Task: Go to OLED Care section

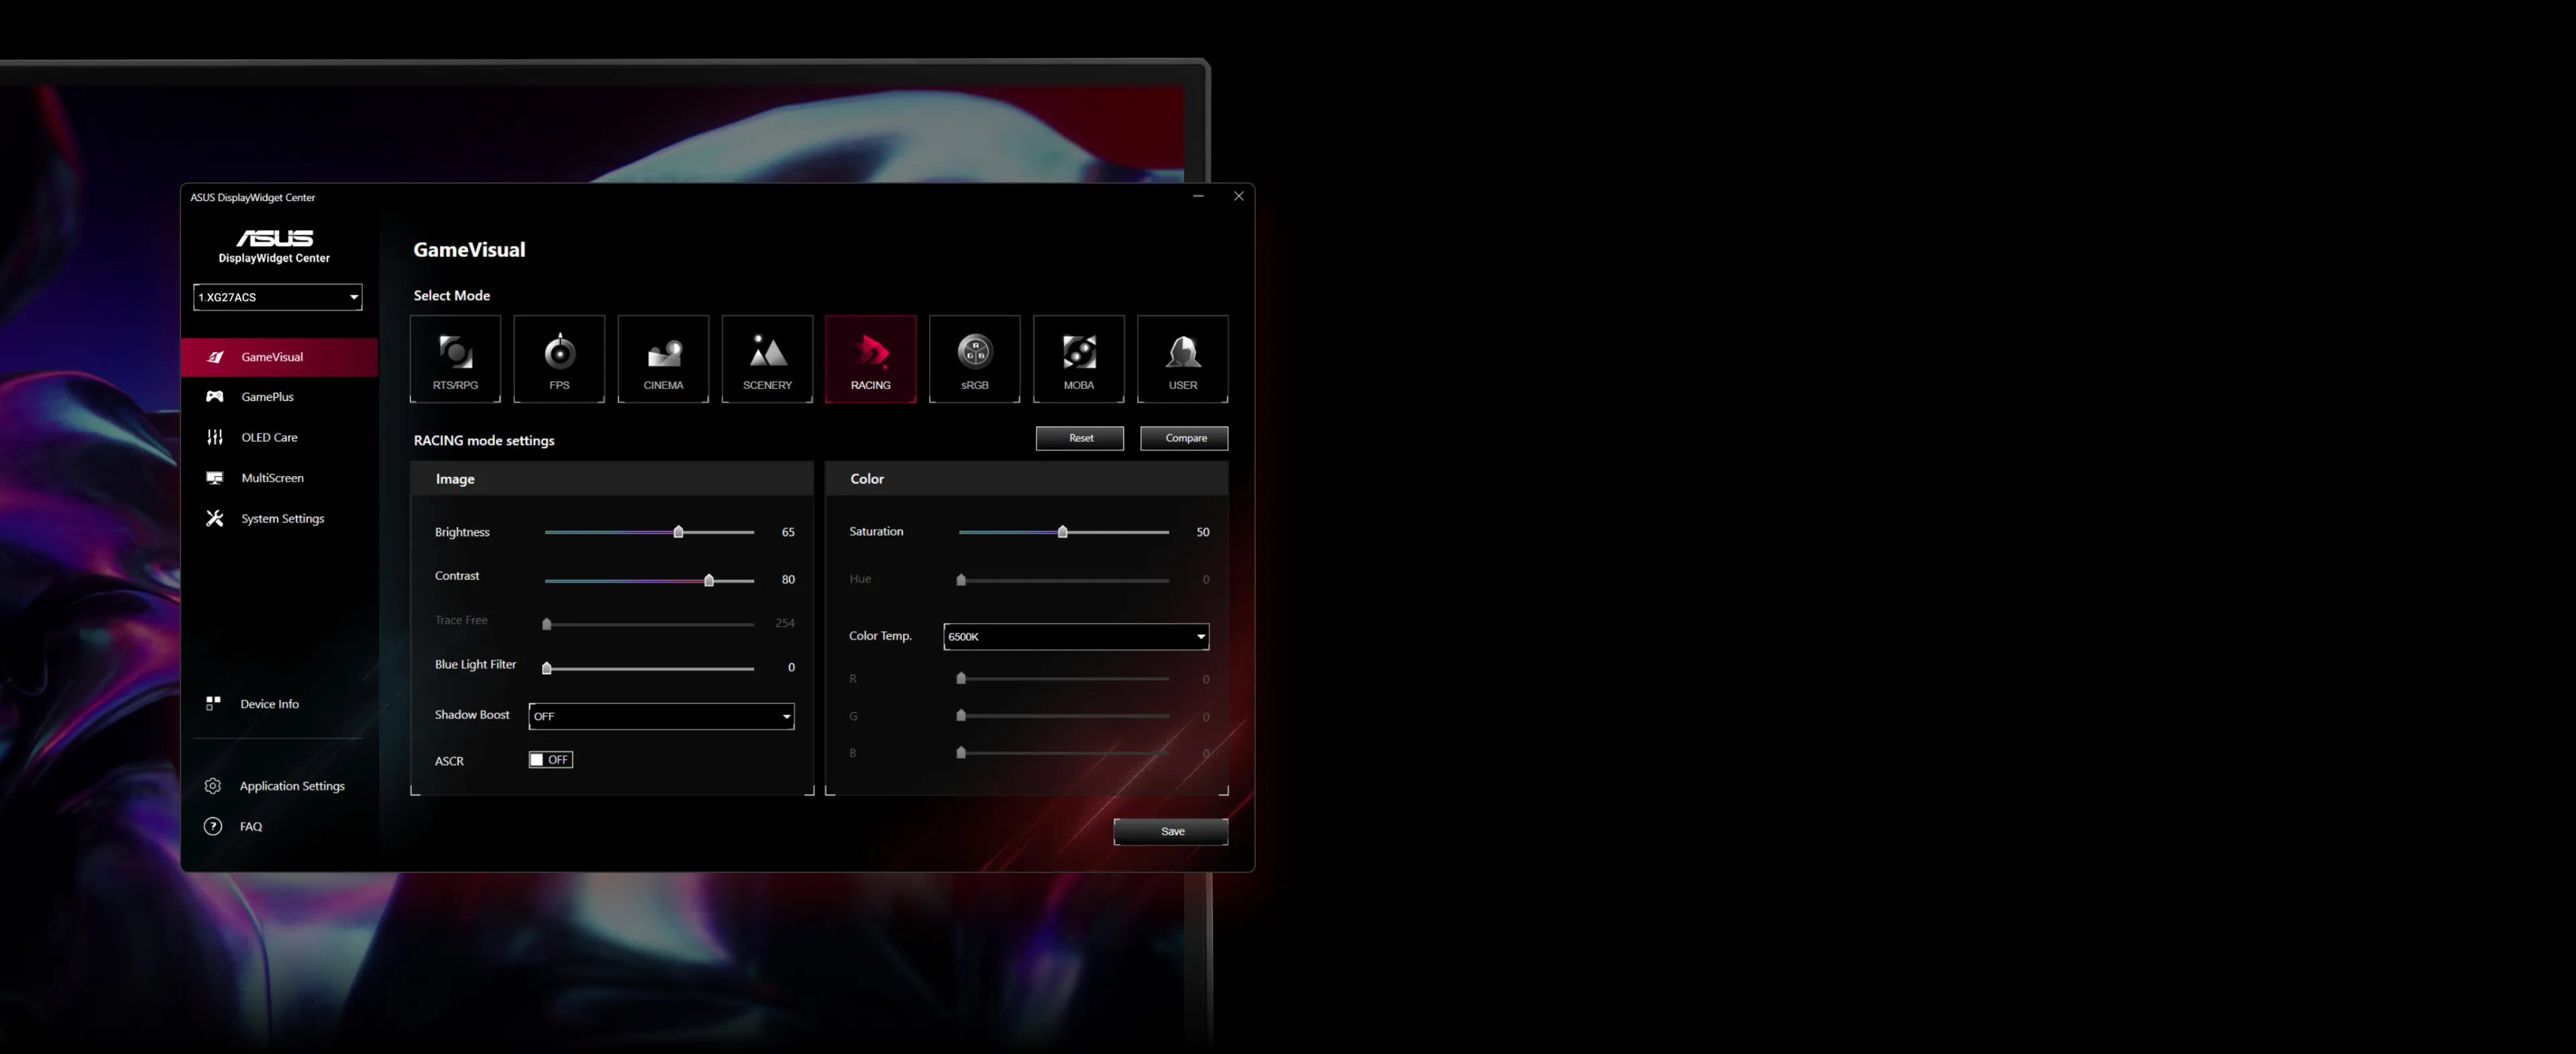Action: click(x=269, y=438)
